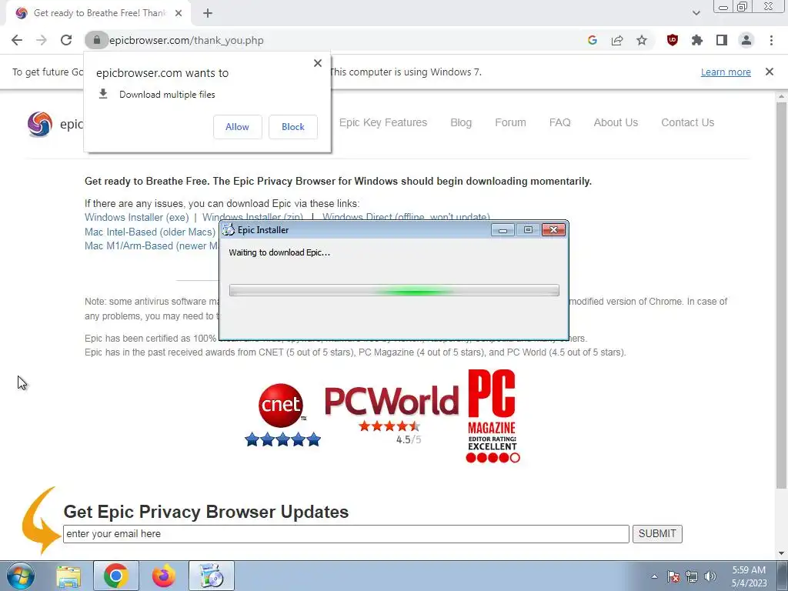Screen dimensions: 788x591
Task: Click the forward navigation arrow
Action: (x=42, y=40)
